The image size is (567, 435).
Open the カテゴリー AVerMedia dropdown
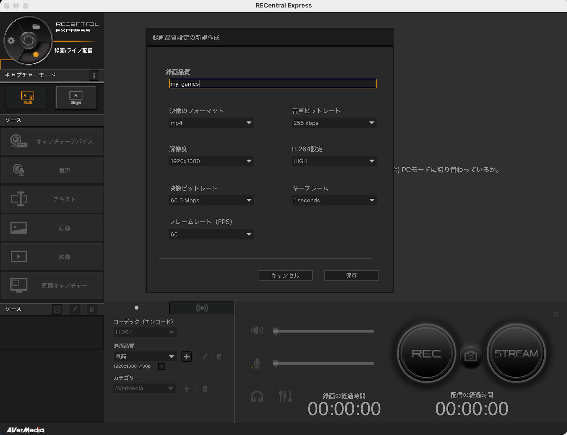[144, 389]
